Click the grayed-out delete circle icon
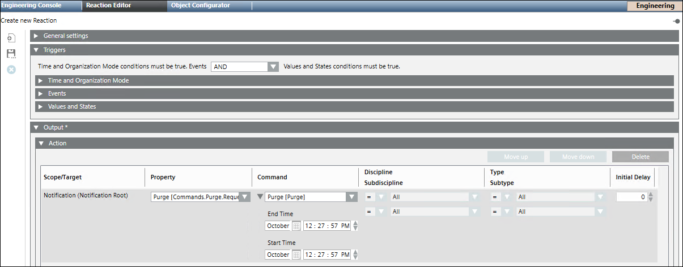Viewport: 683px width, 267px height. pos(11,70)
